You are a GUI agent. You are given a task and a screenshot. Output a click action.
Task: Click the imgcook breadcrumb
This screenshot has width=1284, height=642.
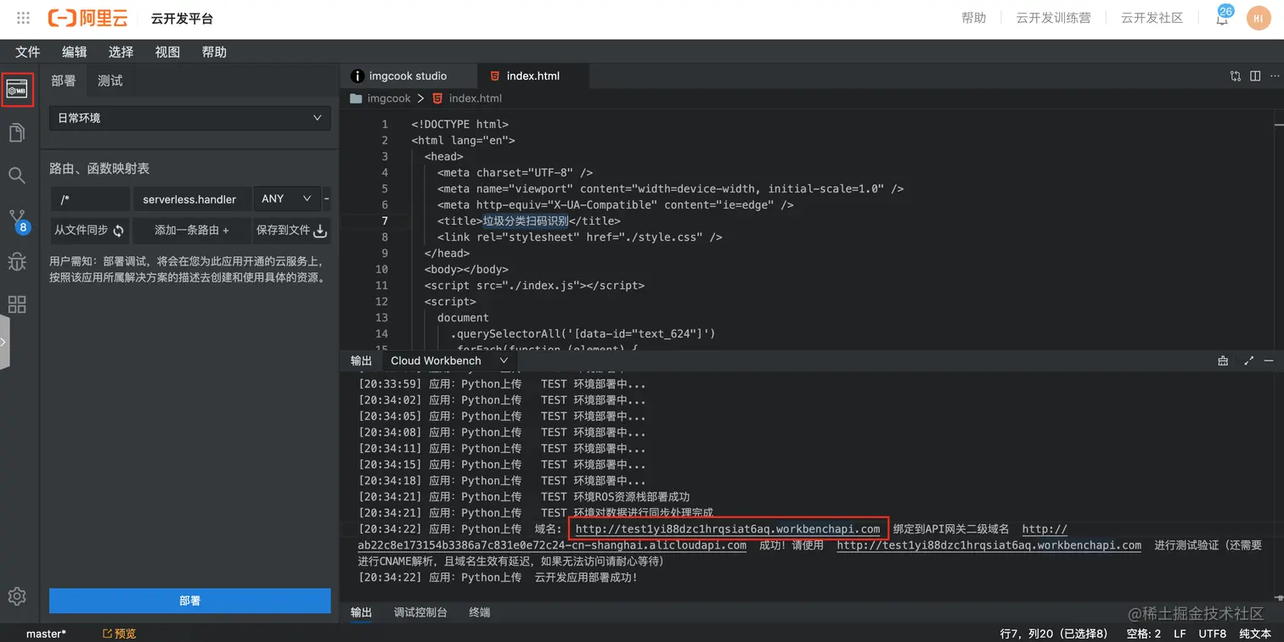click(x=389, y=98)
